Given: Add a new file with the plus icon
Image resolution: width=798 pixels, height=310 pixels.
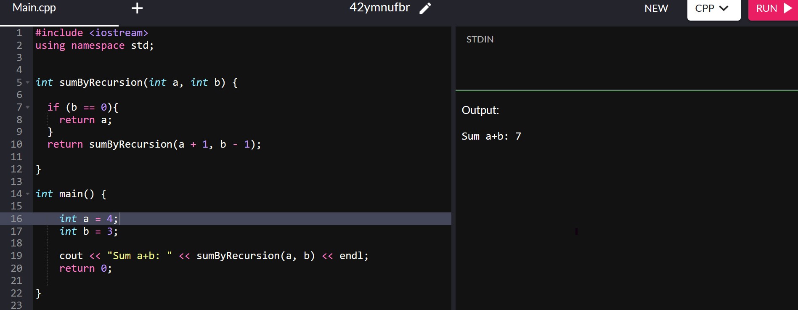Looking at the screenshot, I should 137,8.
